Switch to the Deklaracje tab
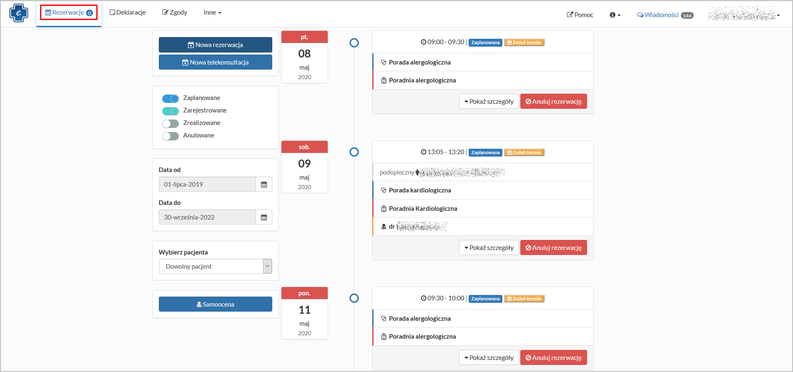This screenshot has height=372, width=793. tap(128, 12)
